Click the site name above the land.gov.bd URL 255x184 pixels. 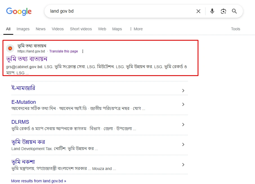32,46
